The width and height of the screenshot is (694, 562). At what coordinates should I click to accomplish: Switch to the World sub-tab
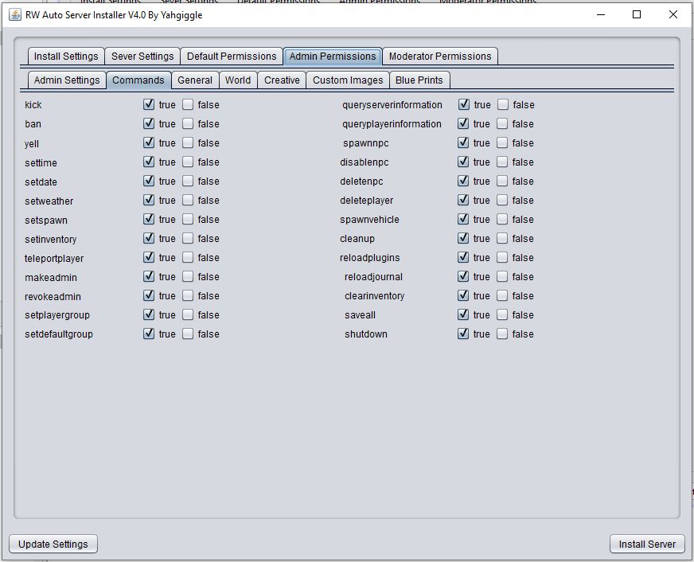click(x=237, y=80)
